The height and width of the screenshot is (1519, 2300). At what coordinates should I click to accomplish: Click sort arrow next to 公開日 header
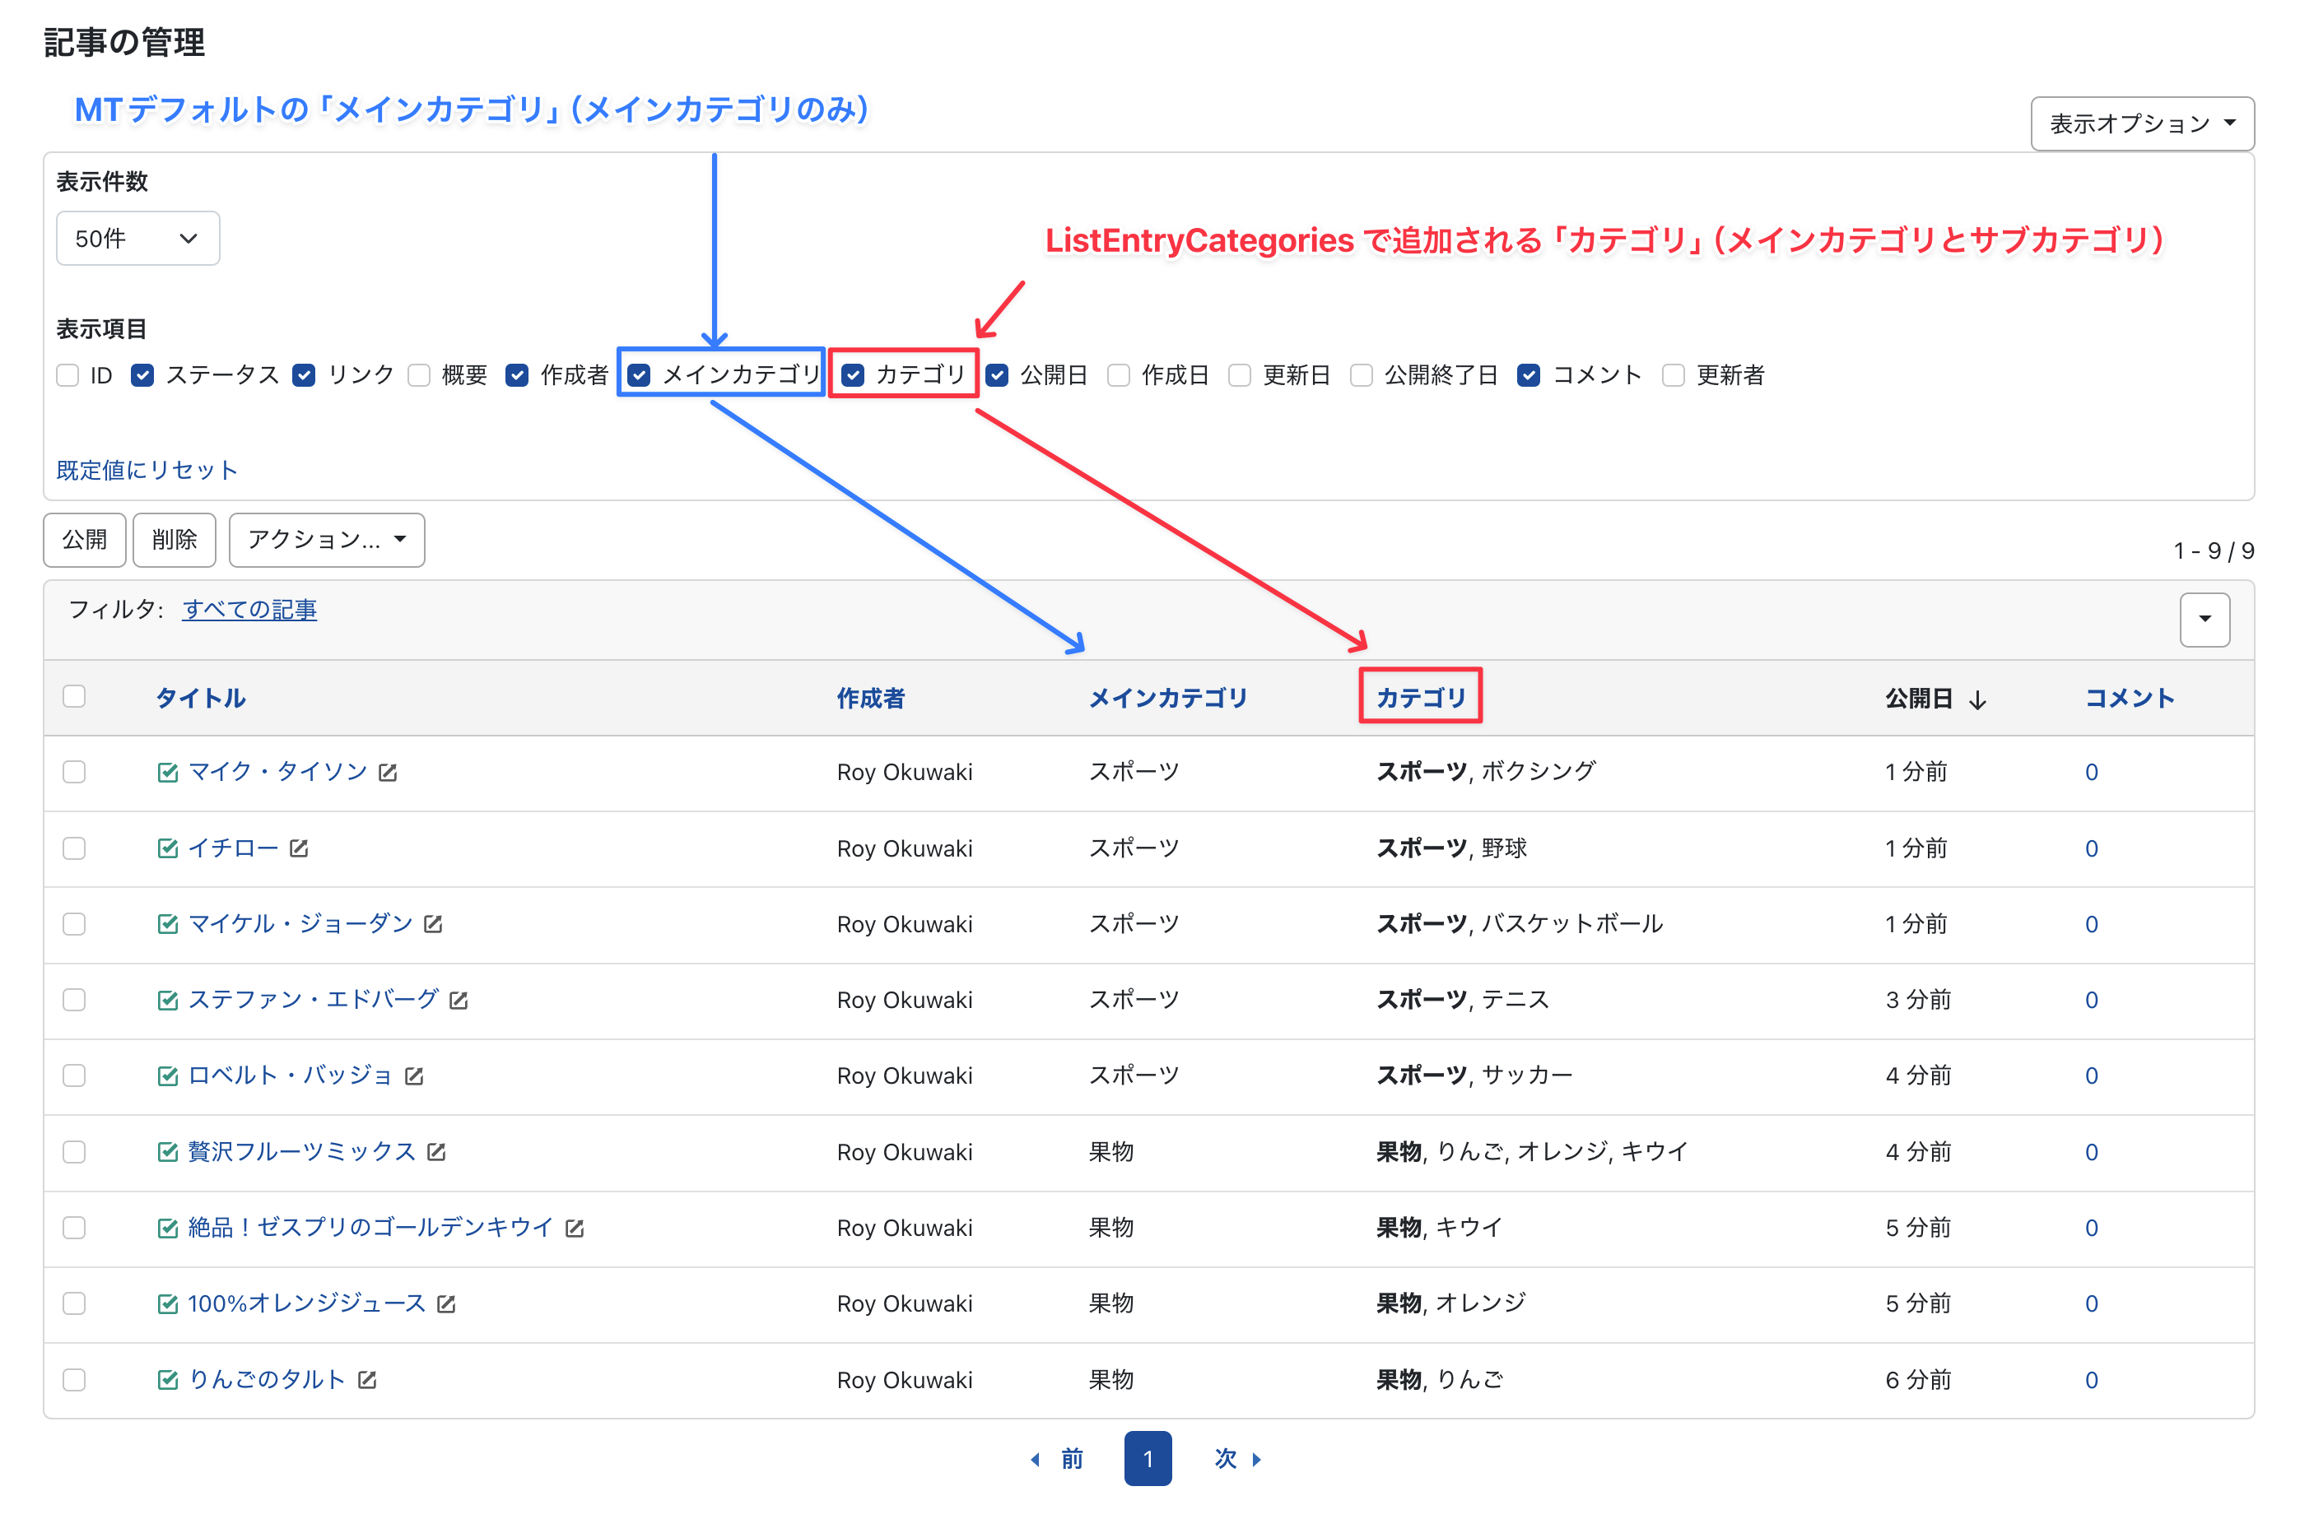click(x=1977, y=699)
